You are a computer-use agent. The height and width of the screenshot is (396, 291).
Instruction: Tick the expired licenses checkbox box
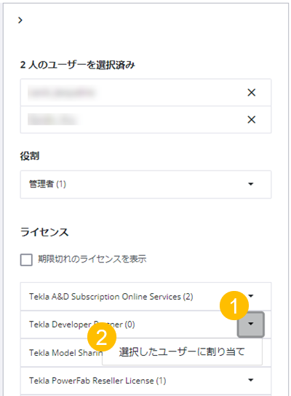[x=26, y=260]
